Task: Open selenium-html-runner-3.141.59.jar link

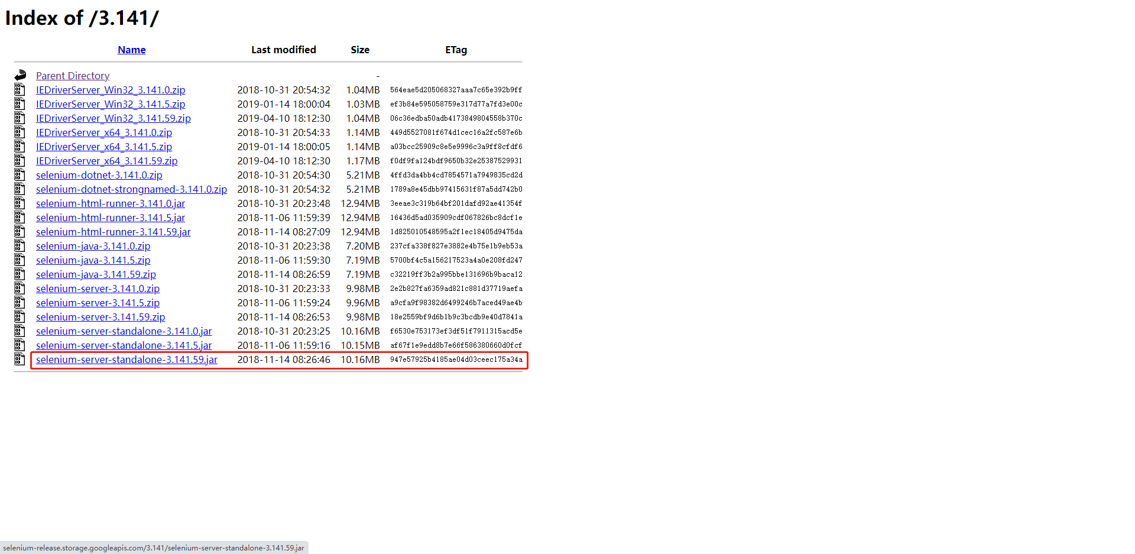Action: 113,232
